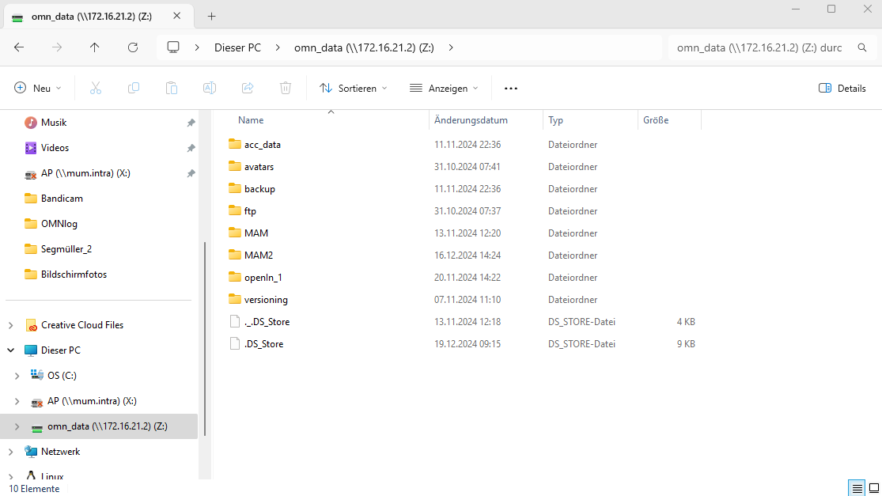
Task: Click the Back navigation arrow
Action: pos(19,47)
